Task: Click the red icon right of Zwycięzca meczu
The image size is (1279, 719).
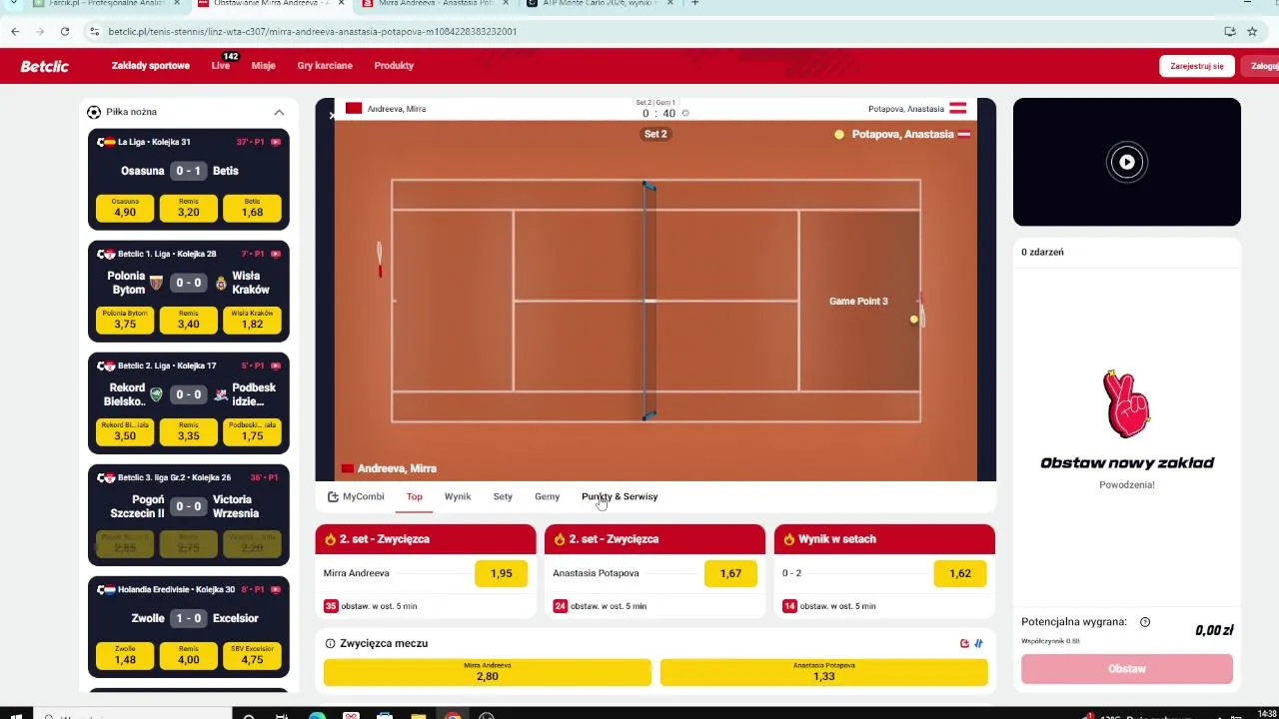Action: [x=964, y=643]
